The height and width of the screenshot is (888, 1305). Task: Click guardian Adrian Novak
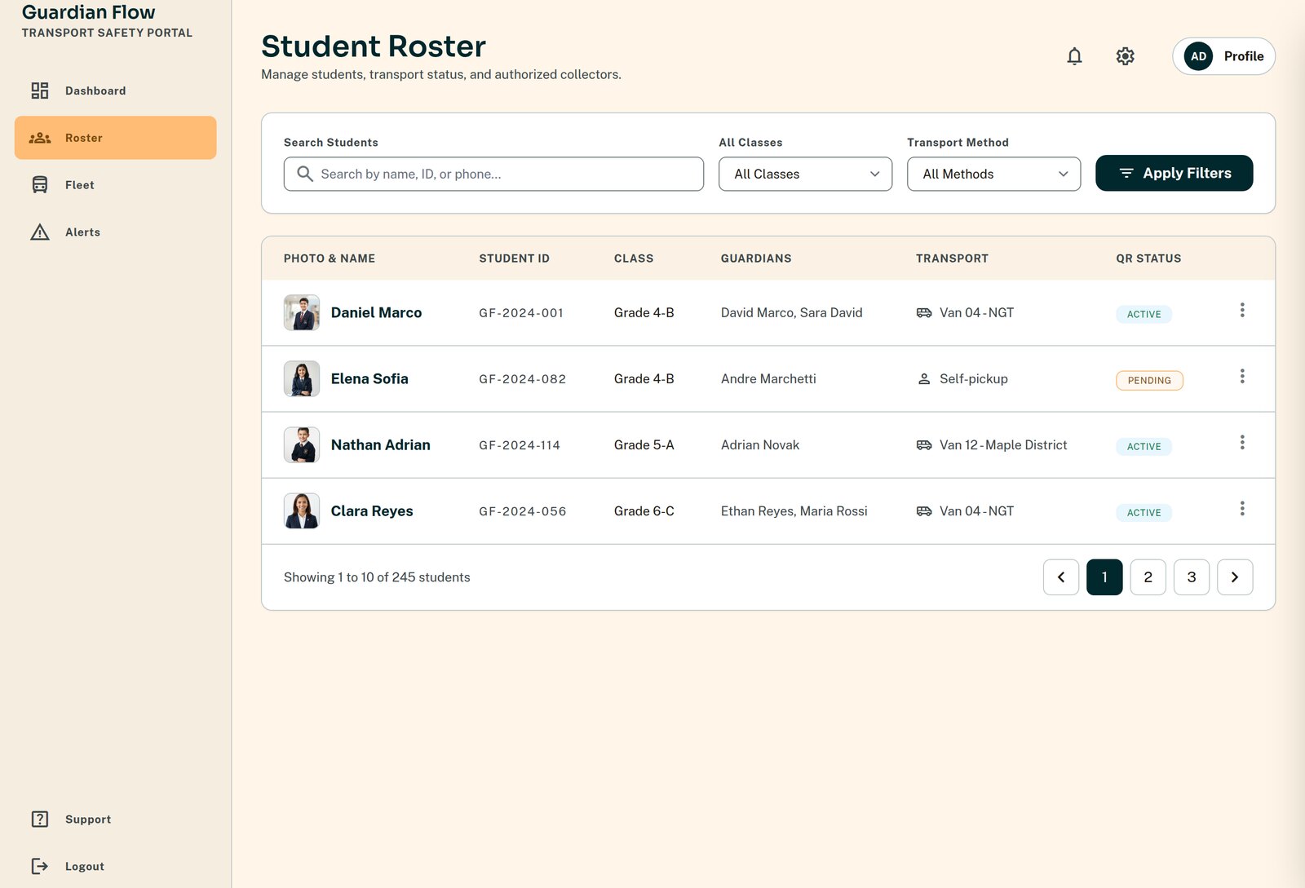pos(760,444)
